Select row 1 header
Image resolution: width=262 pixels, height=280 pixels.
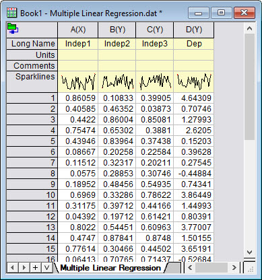coord(32,98)
